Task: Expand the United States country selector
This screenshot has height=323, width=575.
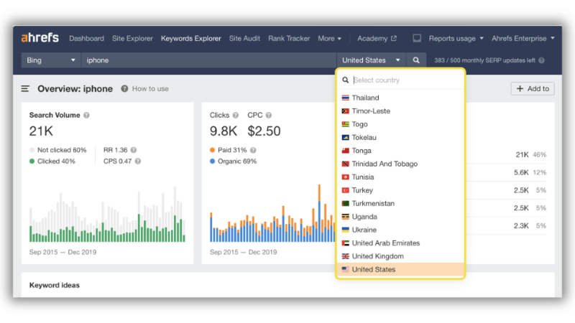Action: [371, 60]
